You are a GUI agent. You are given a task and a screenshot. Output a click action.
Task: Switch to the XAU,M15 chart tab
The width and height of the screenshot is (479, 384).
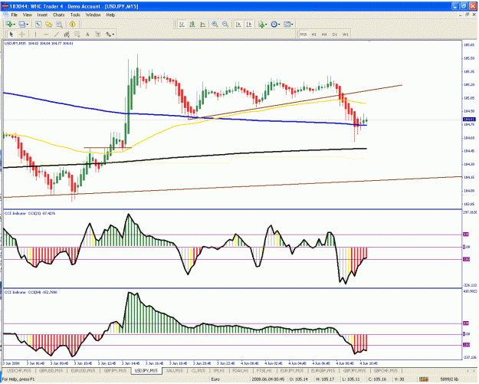(x=175, y=370)
